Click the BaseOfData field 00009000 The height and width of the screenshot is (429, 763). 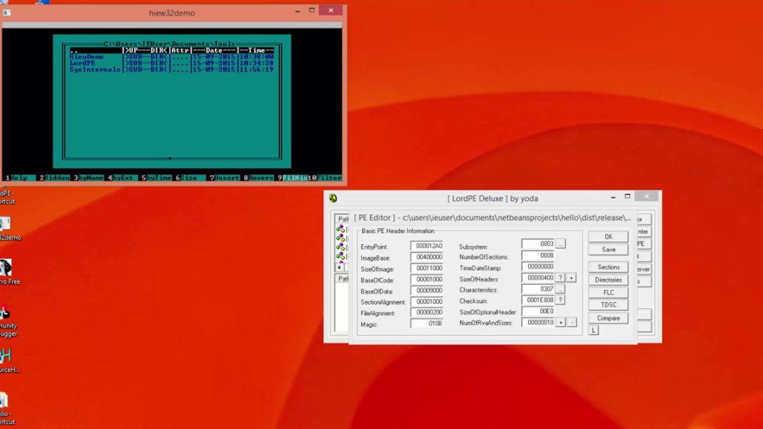(x=427, y=291)
